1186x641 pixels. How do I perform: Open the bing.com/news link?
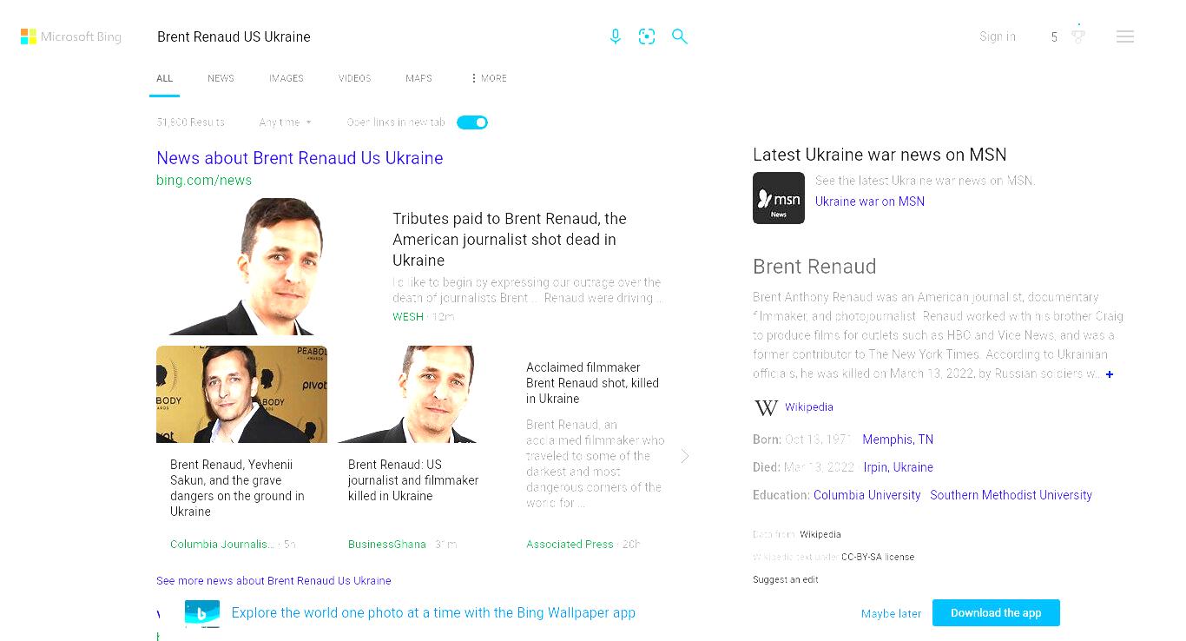coord(204,181)
